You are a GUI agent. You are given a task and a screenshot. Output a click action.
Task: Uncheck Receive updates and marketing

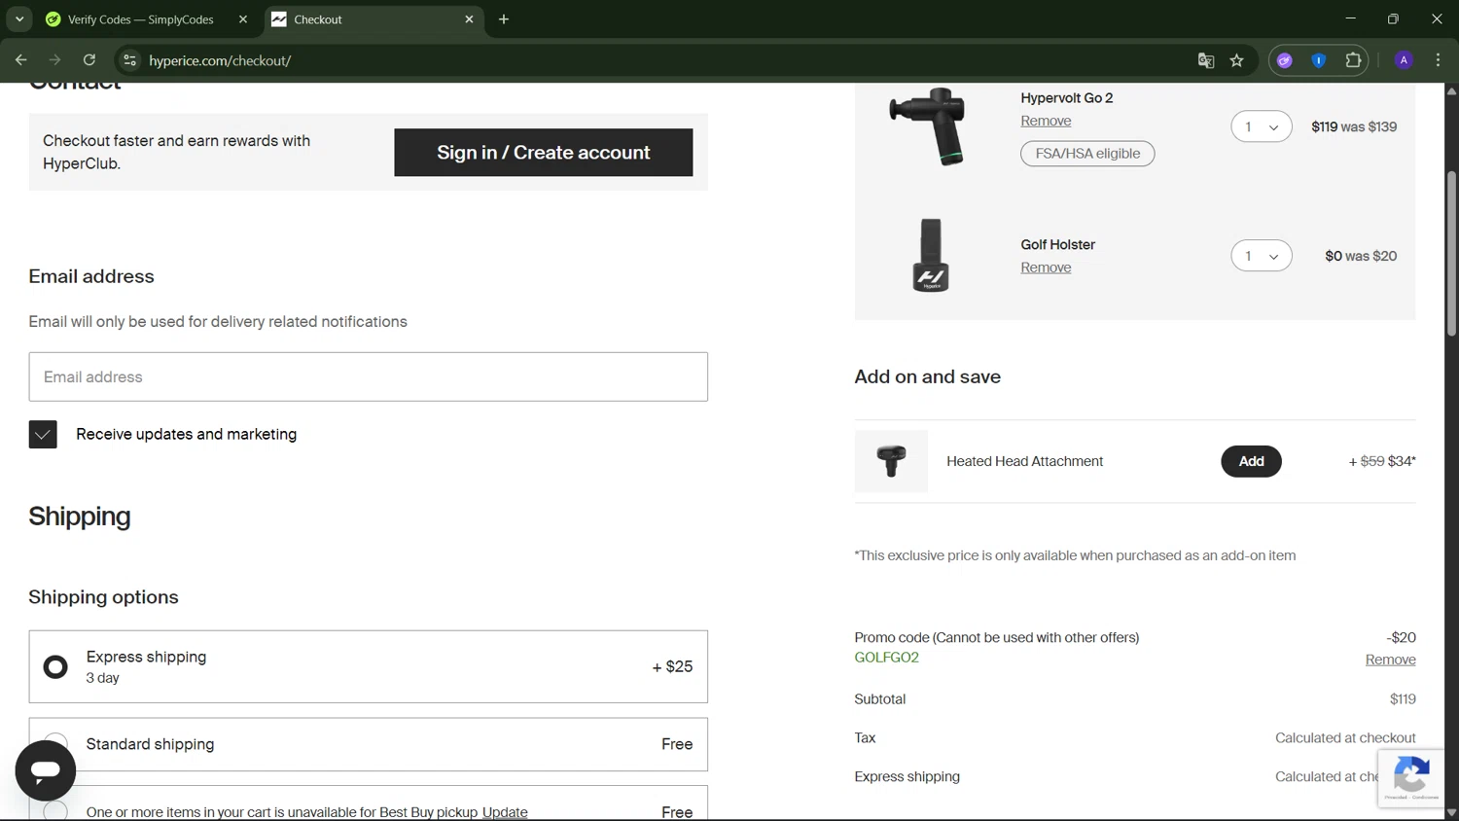[x=43, y=434]
